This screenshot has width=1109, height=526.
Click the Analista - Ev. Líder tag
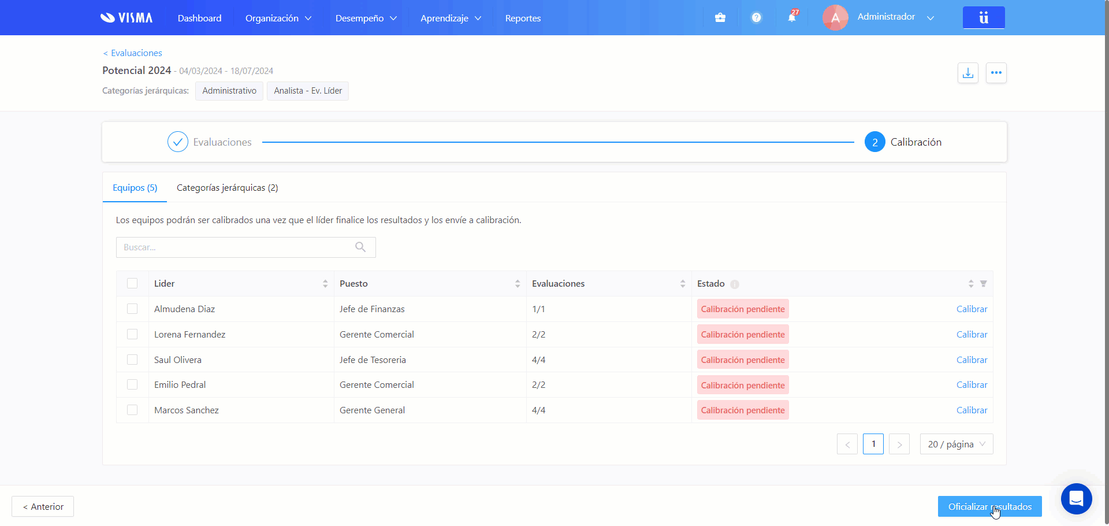pyautogui.click(x=308, y=91)
